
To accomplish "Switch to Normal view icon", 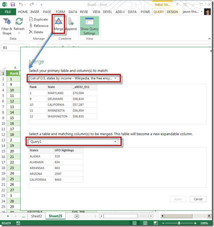I will [x=135, y=223].
